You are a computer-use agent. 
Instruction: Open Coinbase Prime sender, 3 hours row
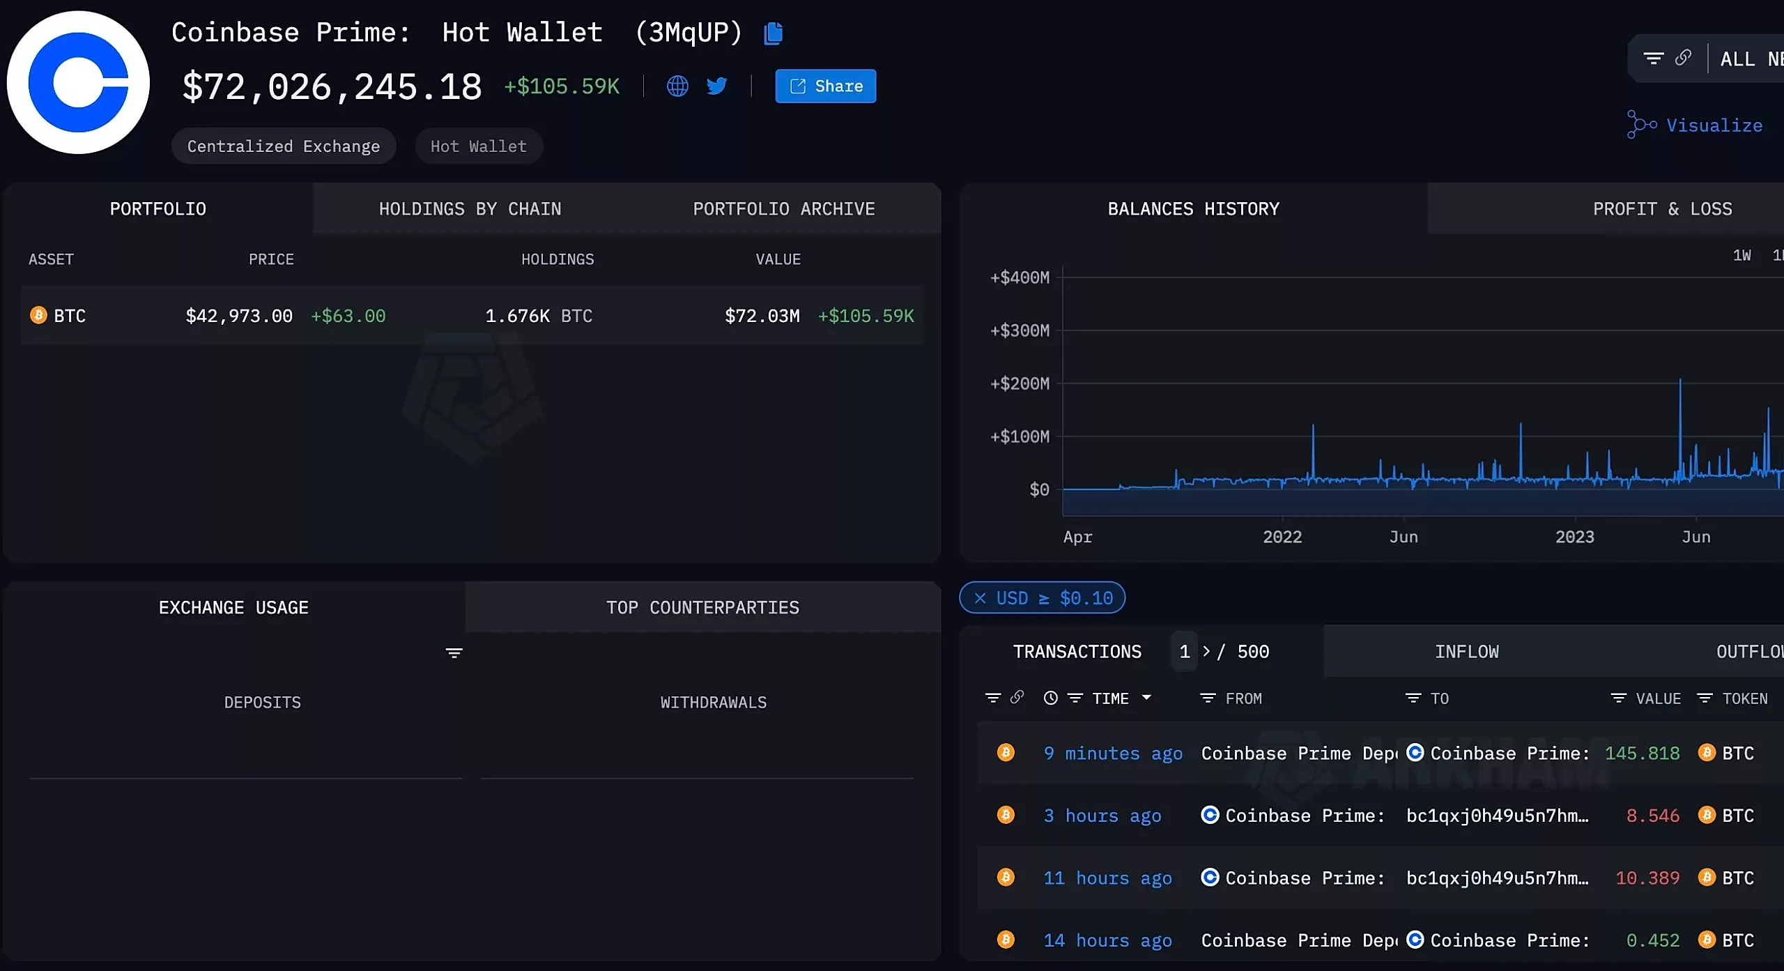(1293, 815)
